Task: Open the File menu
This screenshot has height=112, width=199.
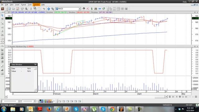Action: click(2, 5)
